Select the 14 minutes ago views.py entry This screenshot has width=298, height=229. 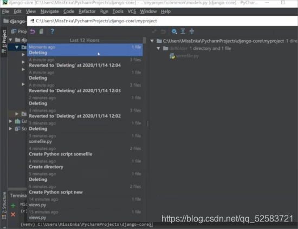(85, 202)
